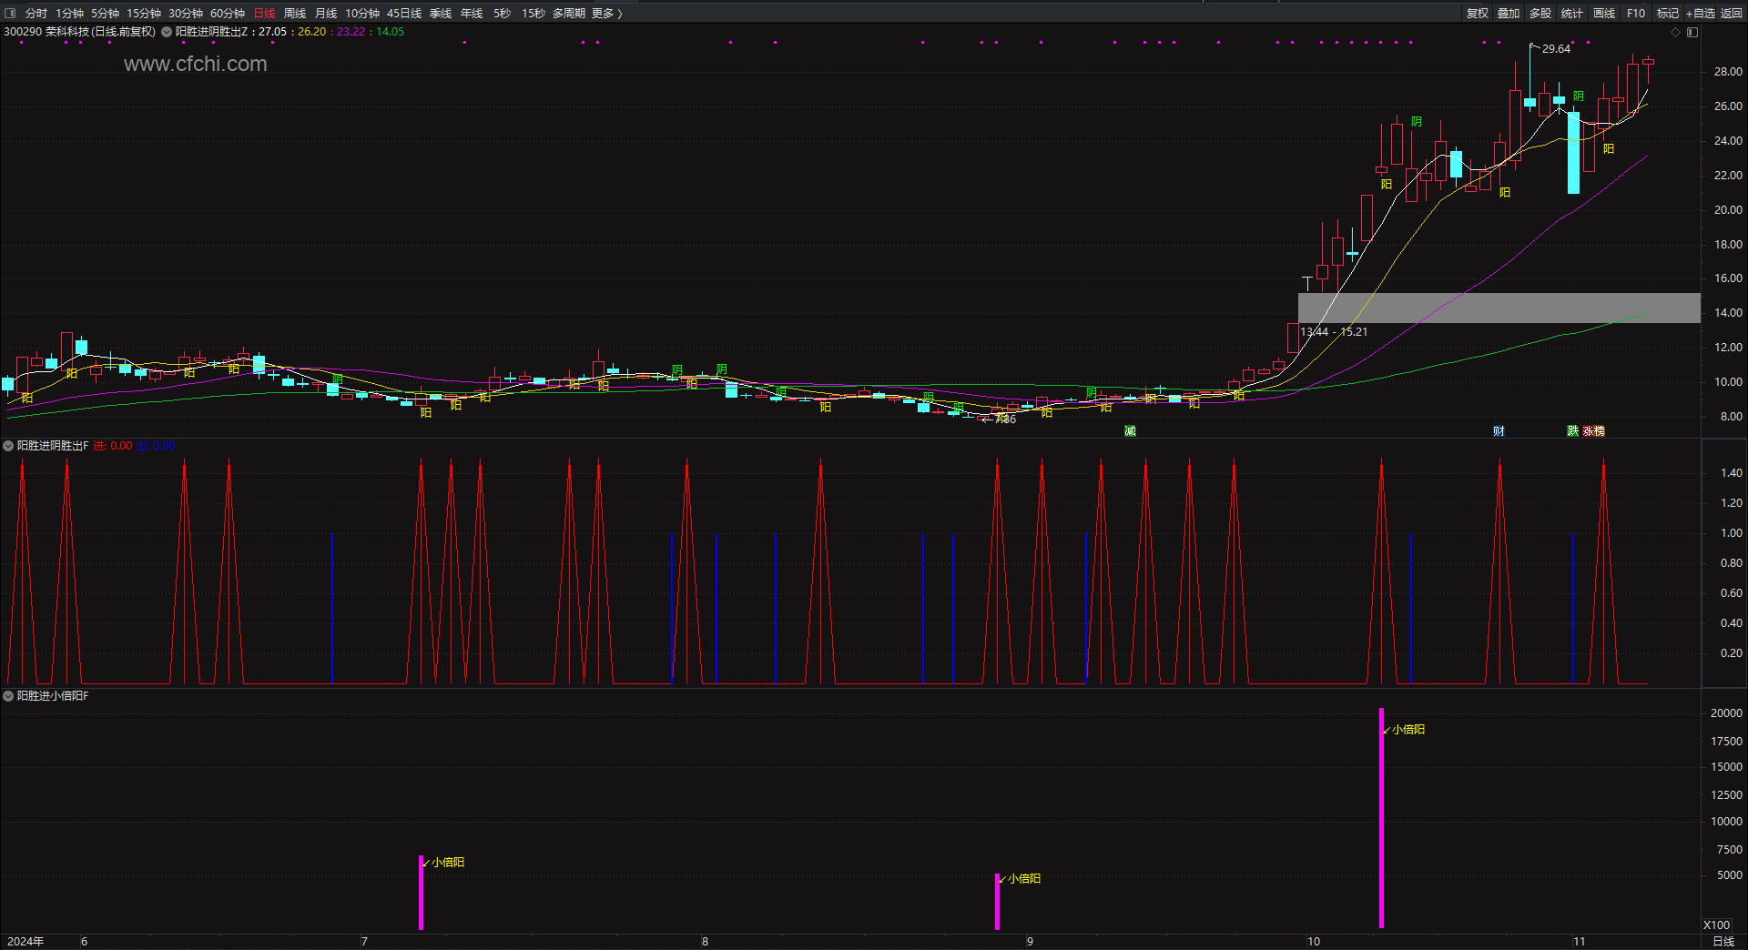Select the 10分钟 period tab

click(x=362, y=13)
